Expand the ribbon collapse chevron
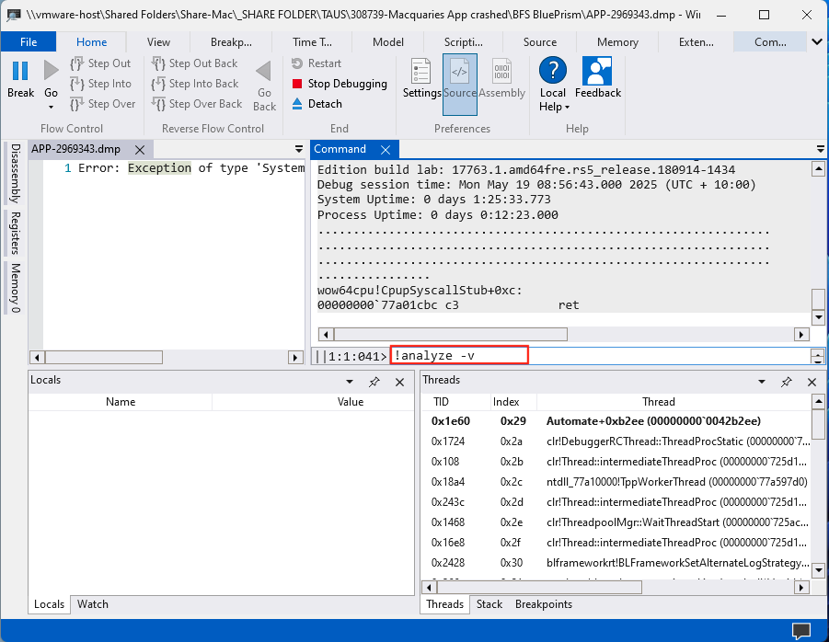The height and width of the screenshot is (642, 829). pyautogui.click(x=817, y=41)
